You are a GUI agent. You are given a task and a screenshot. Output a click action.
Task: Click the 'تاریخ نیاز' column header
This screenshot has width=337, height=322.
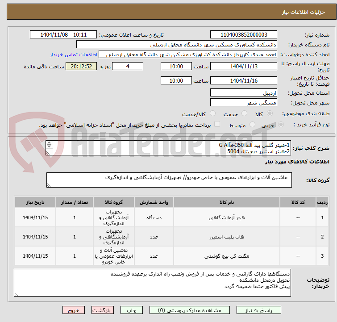pyautogui.click(x=35, y=202)
